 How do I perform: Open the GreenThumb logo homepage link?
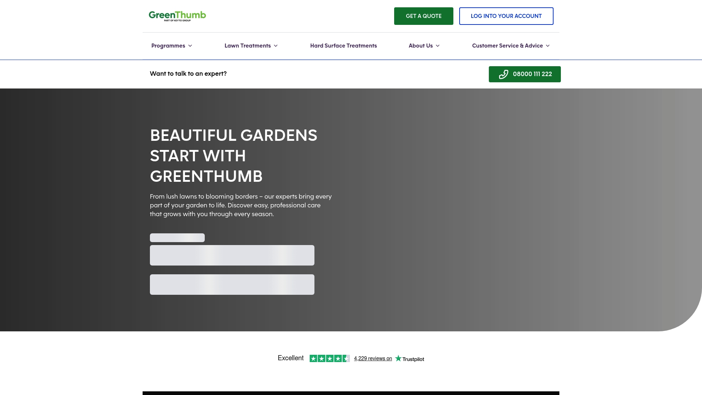[177, 16]
